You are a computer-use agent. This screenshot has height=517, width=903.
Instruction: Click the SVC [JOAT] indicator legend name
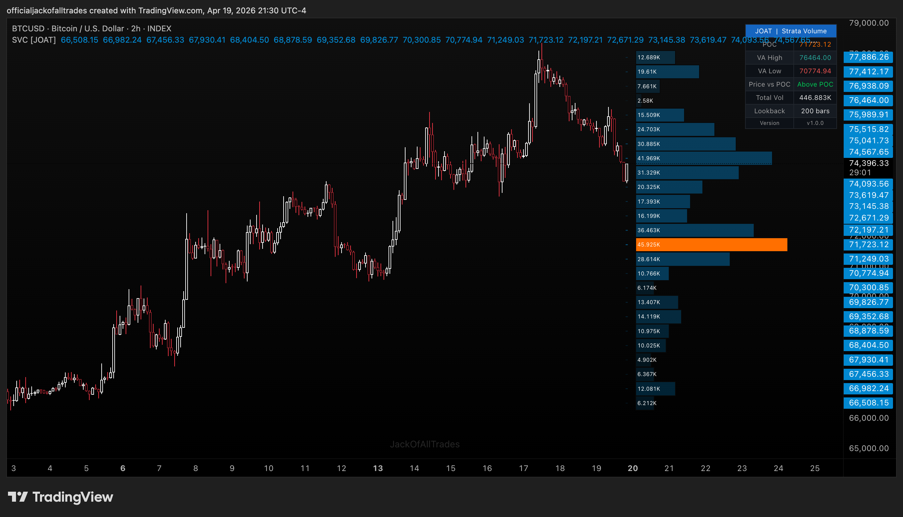(34, 40)
